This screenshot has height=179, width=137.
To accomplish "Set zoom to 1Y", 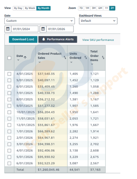I will [x=106, y=8].
